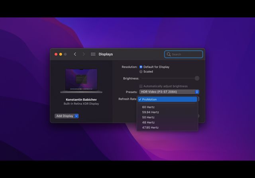Screen dimensions: 255x178
Task: Click the Konstantin Babichev display name
Action: (x=81, y=100)
